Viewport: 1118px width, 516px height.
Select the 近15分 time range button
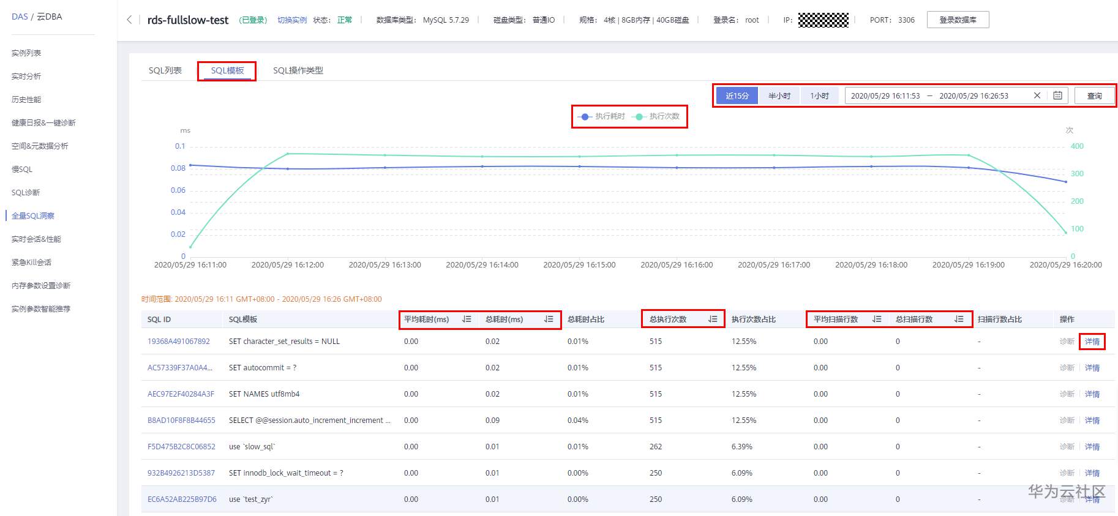pyautogui.click(x=737, y=95)
